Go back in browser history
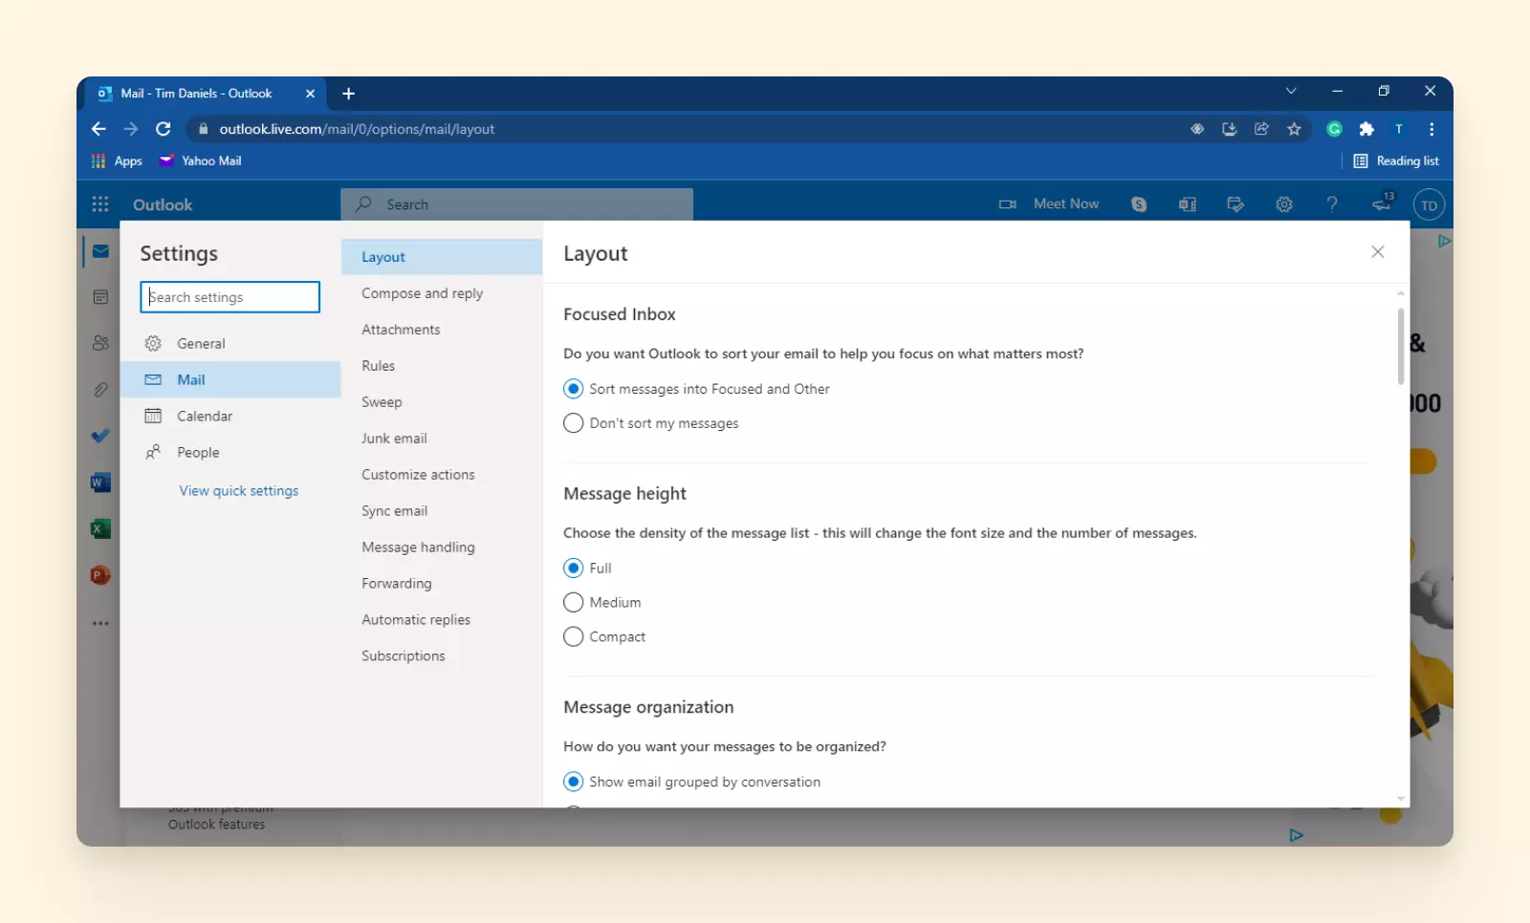1530x923 pixels. point(98,129)
